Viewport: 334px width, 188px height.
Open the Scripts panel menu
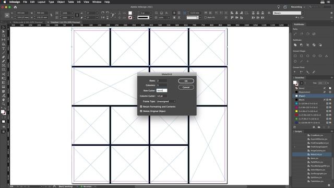tap(332, 132)
